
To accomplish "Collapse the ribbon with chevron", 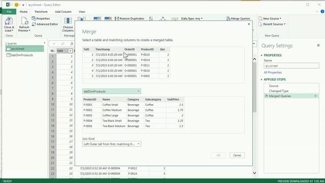I will coord(317,12).
